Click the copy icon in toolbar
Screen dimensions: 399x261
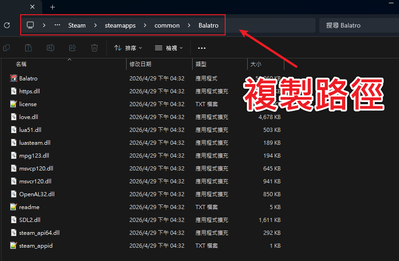pos(6,48)
